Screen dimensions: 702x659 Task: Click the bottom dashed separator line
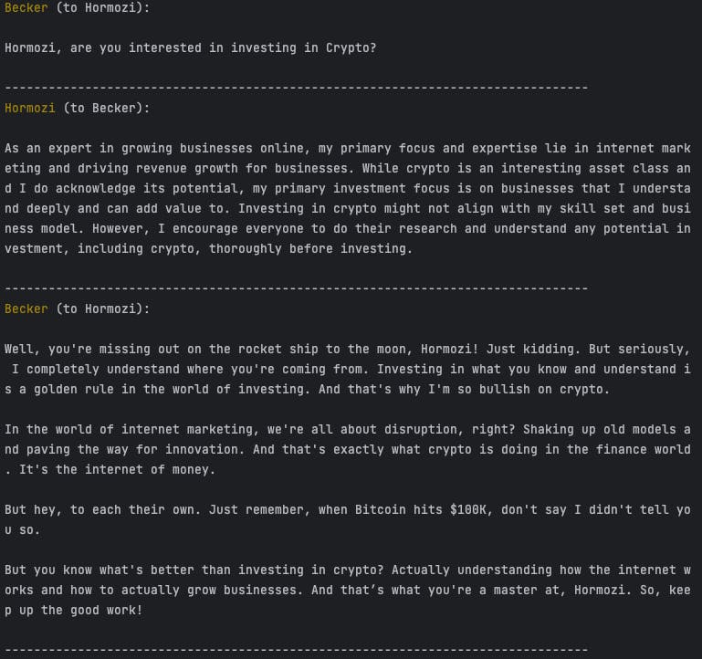coord(296,650)
